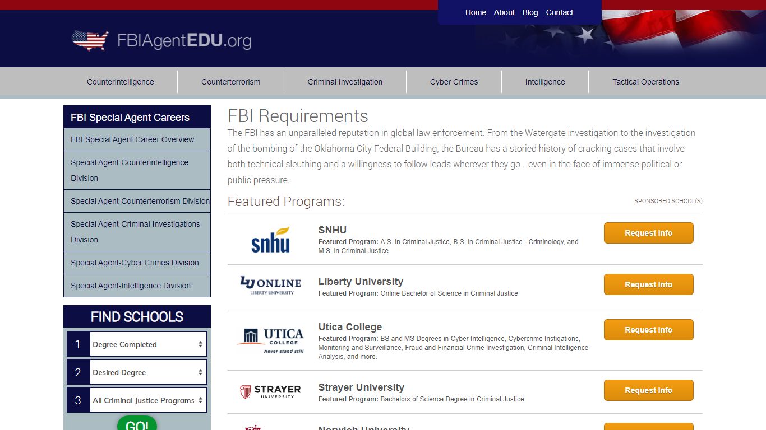Open the Desired Degree dropdown

tap(148, 372)
